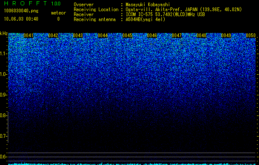This screenshot has width=259, height=165.
Task: Click the version number 1.0.0
Action: tap(56, 4)
